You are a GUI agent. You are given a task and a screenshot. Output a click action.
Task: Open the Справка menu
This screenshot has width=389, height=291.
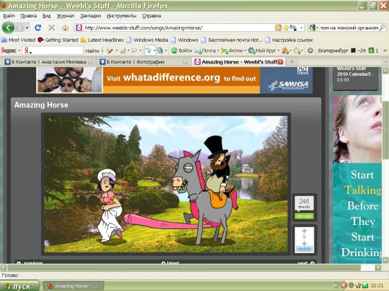click(x=151, y=16)
